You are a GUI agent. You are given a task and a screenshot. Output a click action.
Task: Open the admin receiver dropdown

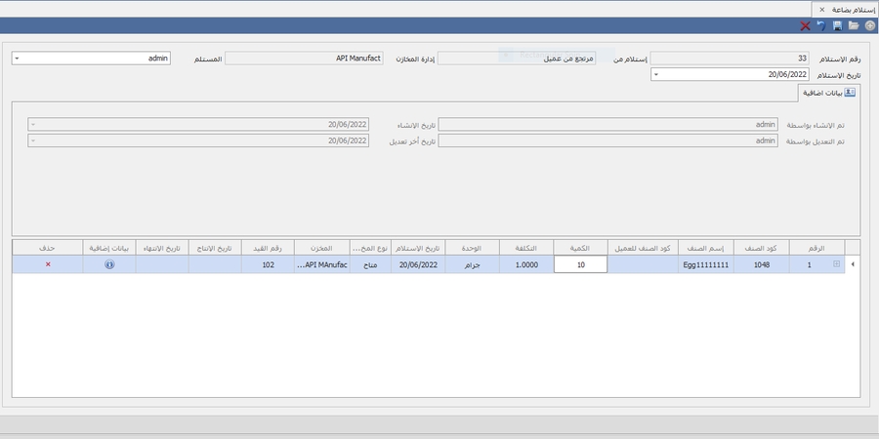tap(18, 59)
